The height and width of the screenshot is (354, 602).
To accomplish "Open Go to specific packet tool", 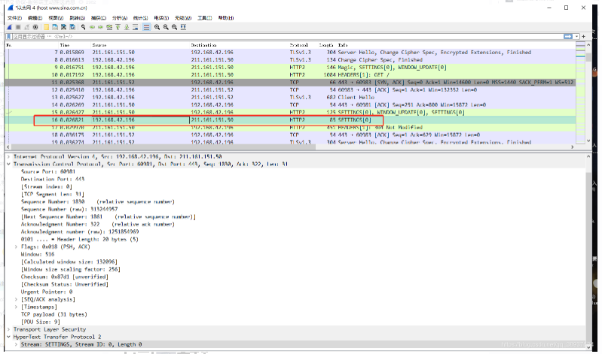I will (x=109, y=27).
